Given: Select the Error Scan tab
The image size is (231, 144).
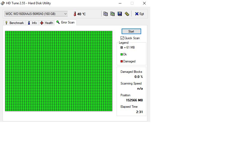Looking at the screenshot, I should pos(66,22).
